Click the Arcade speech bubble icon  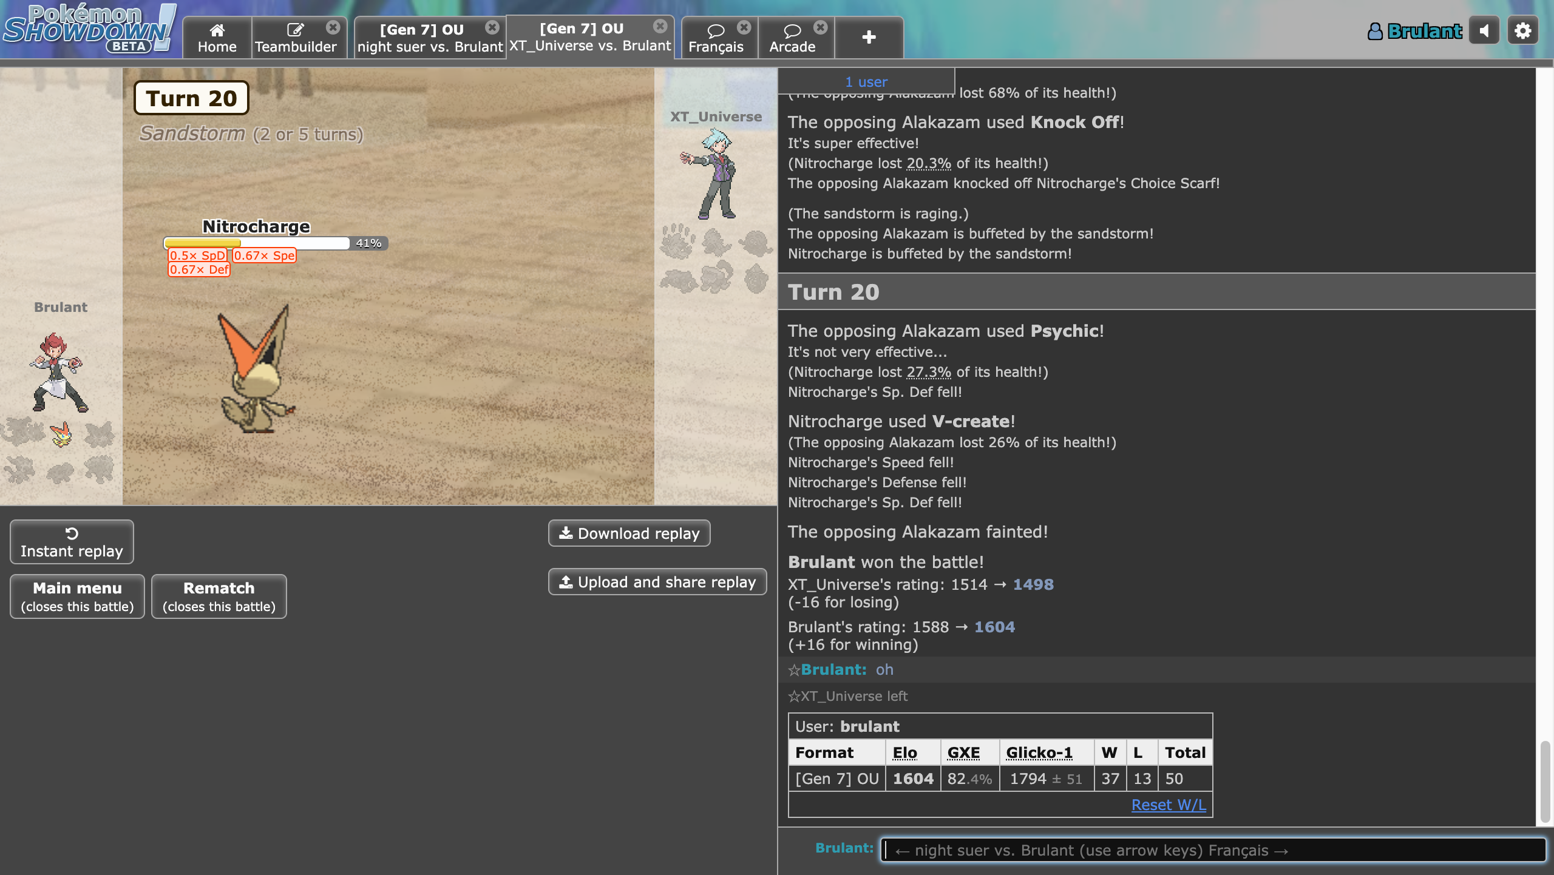click(x=792, y=30)
